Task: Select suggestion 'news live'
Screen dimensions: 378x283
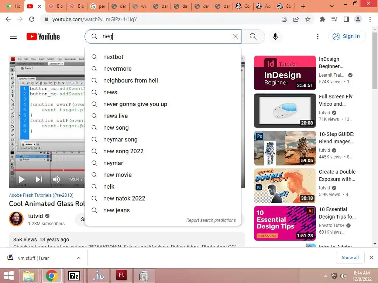Action: [x=163, y=116]
